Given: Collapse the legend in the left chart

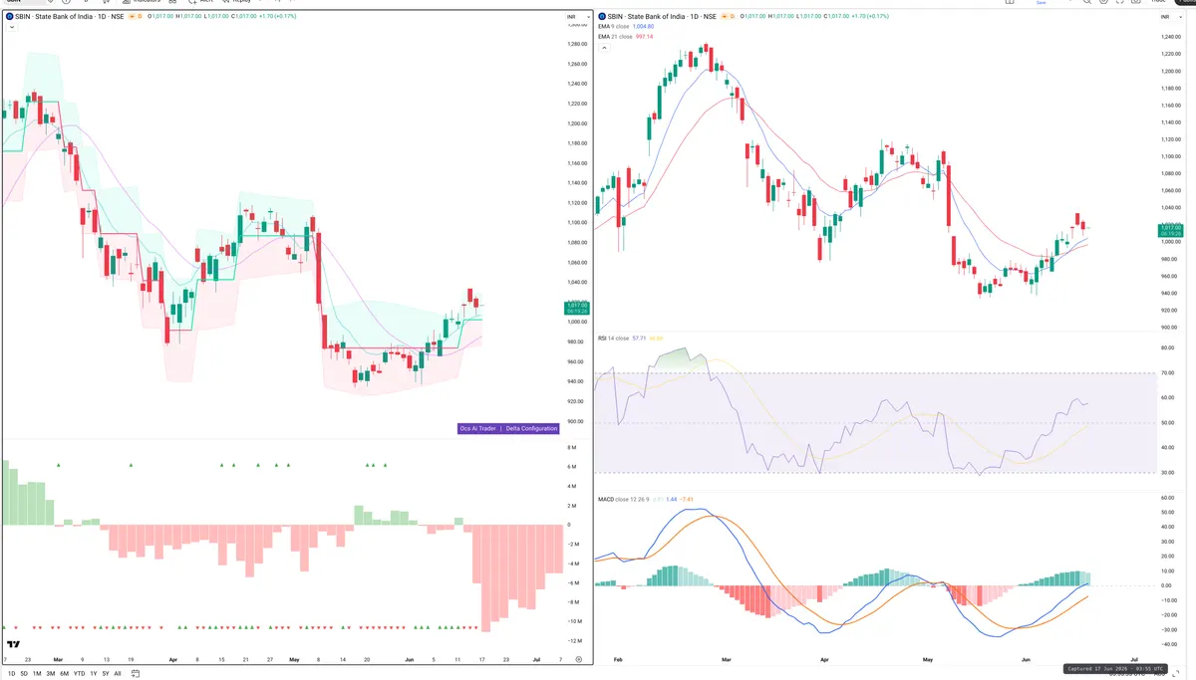Looking at the screenshot, I should (x=10, y=28).
